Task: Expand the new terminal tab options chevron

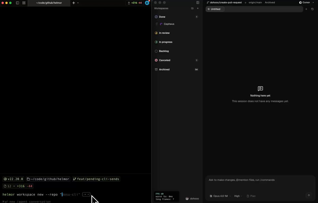Action: 78,3
